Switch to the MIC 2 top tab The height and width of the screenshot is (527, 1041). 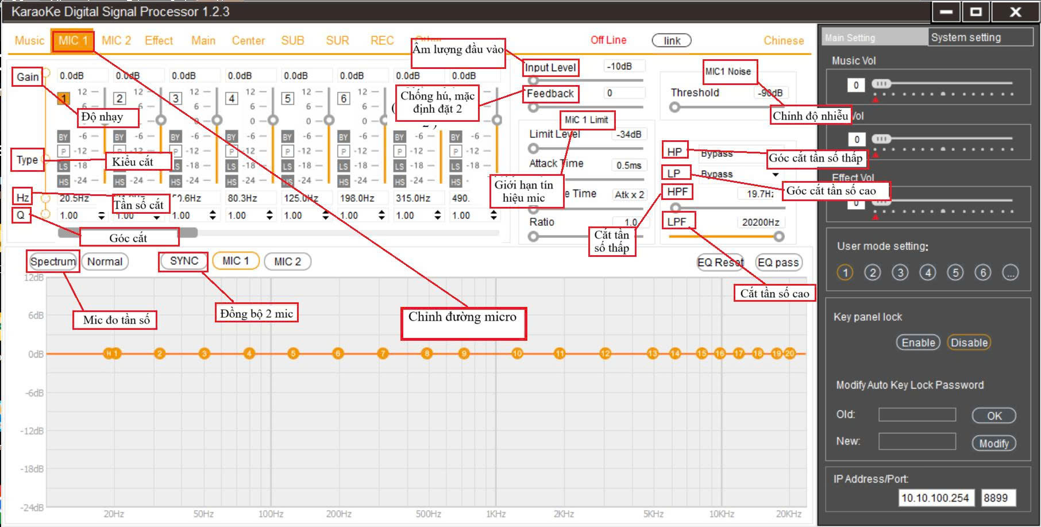[x=116, y=41]
